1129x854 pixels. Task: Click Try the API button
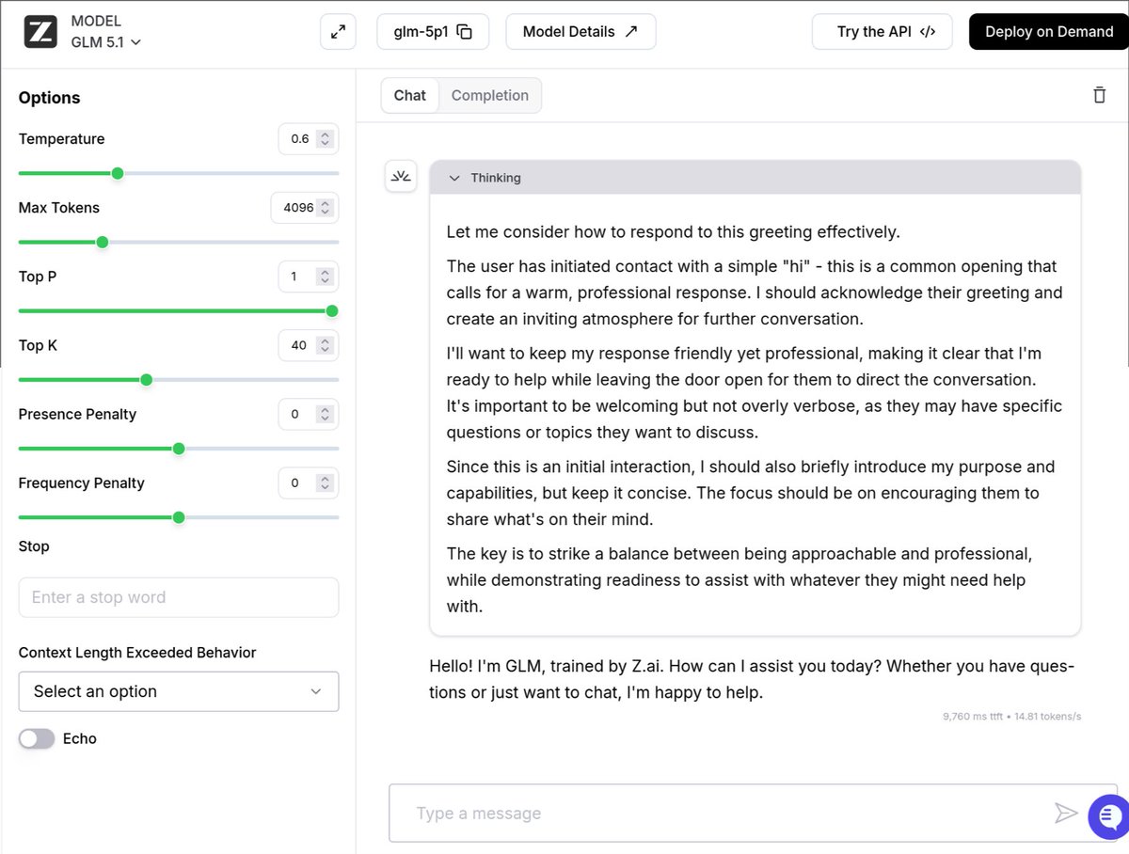882,31
